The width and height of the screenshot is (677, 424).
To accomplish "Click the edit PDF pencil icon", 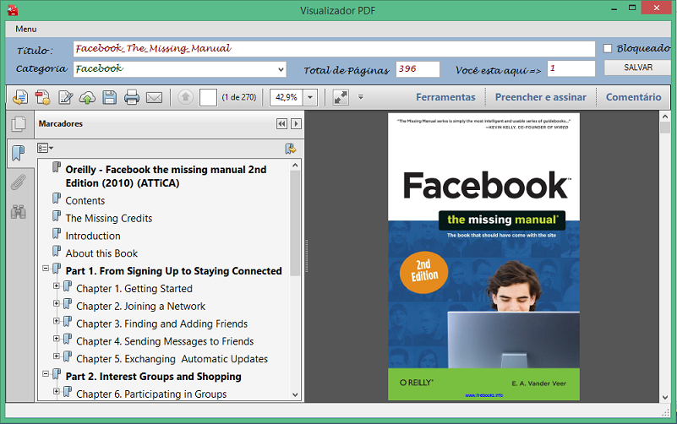I will coord(65,97).
